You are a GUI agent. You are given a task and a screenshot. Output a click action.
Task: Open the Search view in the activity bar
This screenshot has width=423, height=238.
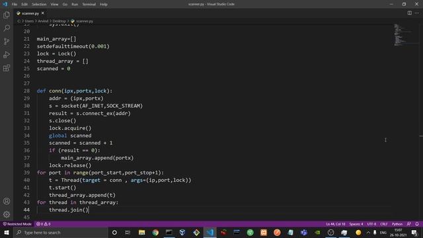[x=7, y=28]
